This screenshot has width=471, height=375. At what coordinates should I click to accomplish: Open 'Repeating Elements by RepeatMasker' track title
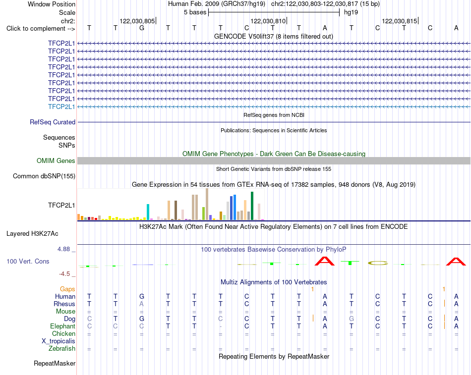(x=274, y=356)
